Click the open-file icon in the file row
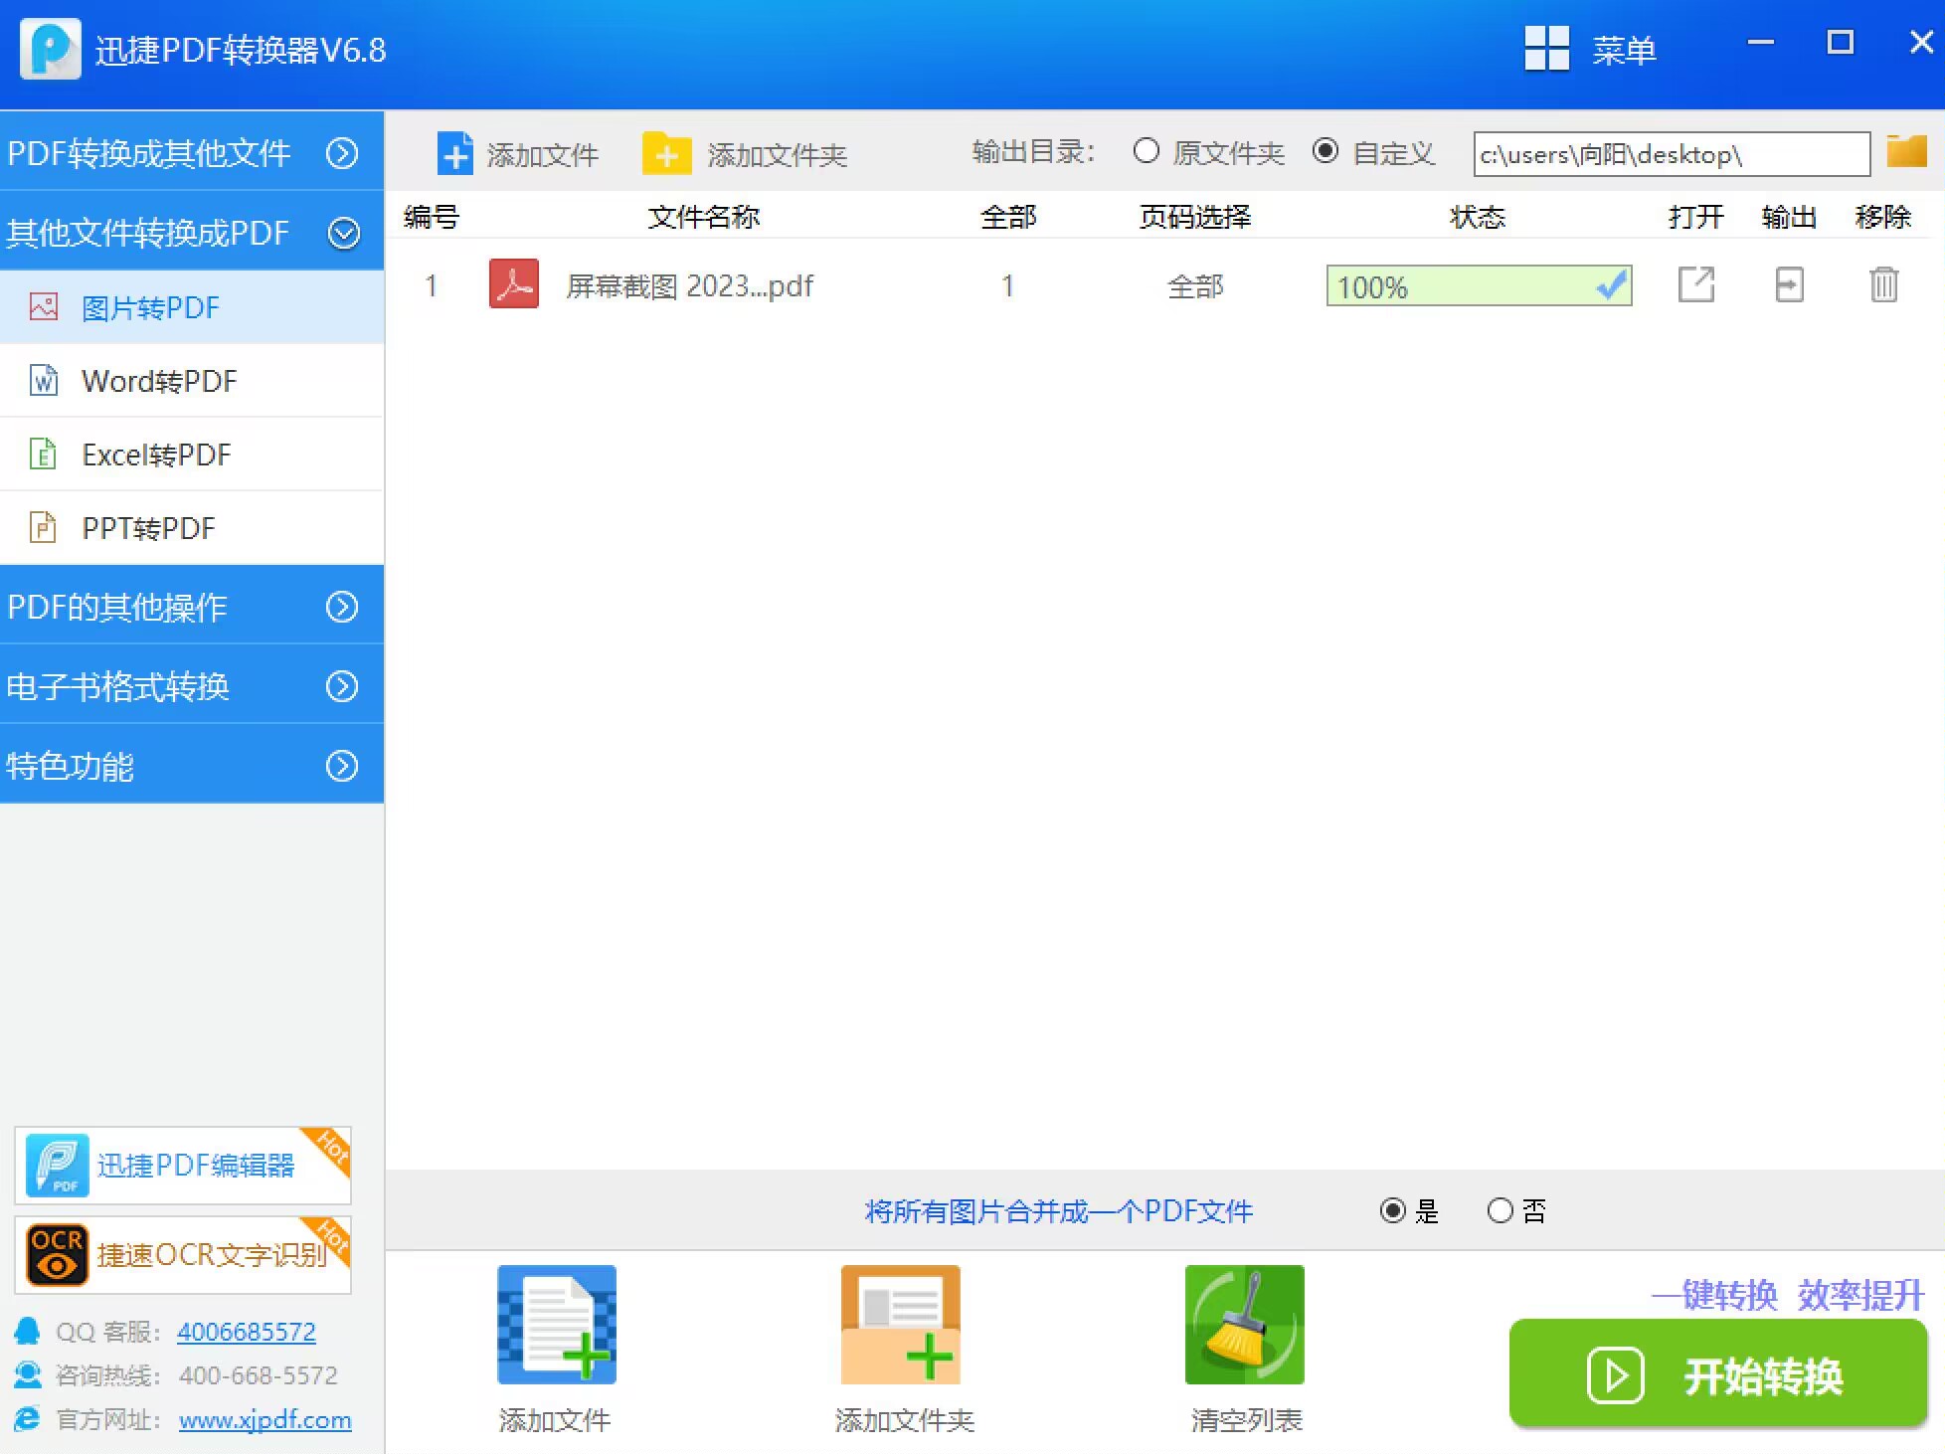The width and height of the screenshot is (1945, 1454). click(x=1695, y=285)
